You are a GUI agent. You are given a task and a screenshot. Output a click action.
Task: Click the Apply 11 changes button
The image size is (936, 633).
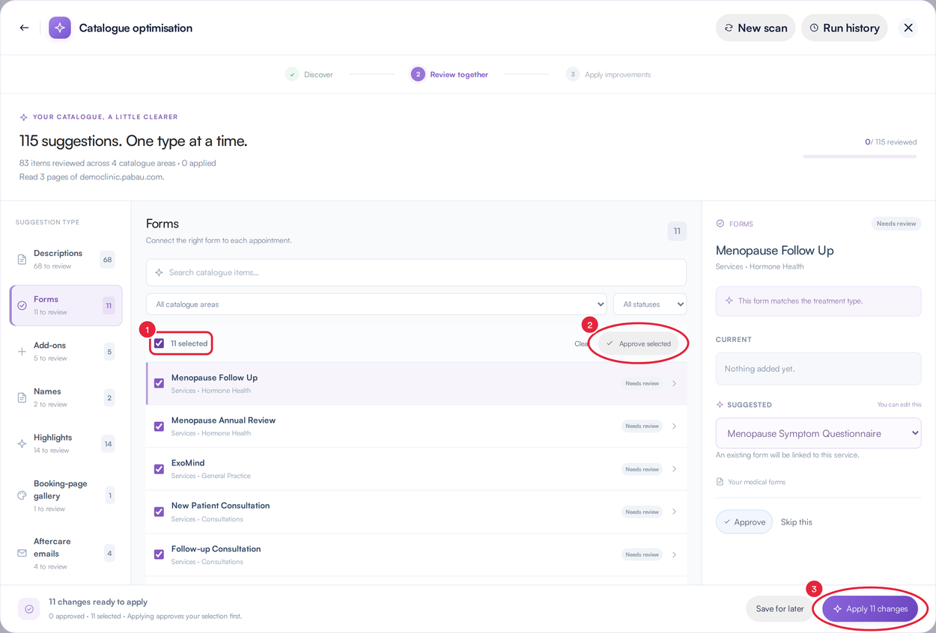click(870, 609)
